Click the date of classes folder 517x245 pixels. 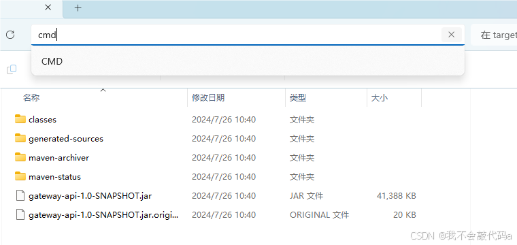(x=224, y=119)
